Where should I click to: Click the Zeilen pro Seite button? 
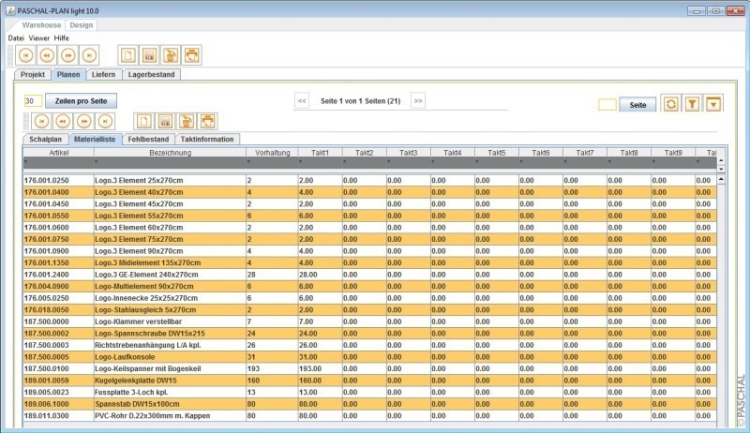[x=81, y=101]
